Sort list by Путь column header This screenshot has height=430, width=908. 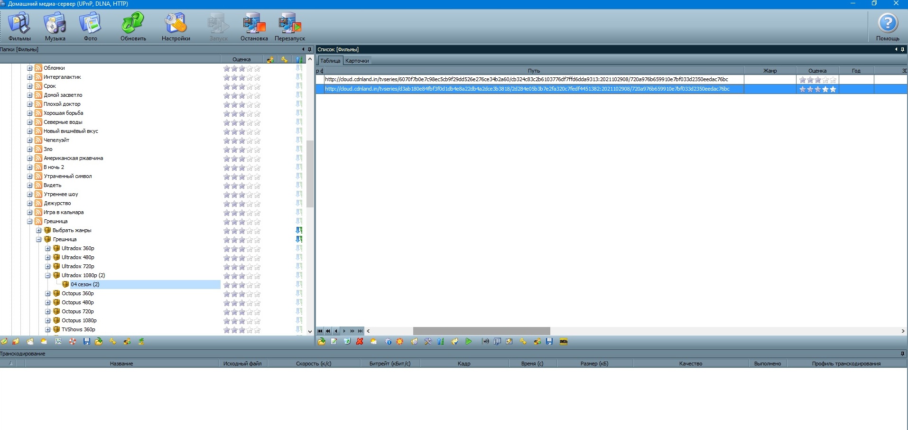point(534,71)
